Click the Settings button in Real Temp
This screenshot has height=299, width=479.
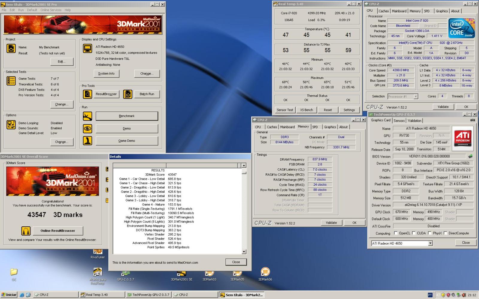349,110
